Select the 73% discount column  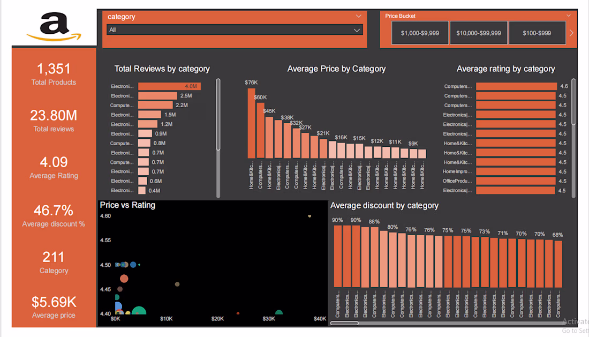485,262
